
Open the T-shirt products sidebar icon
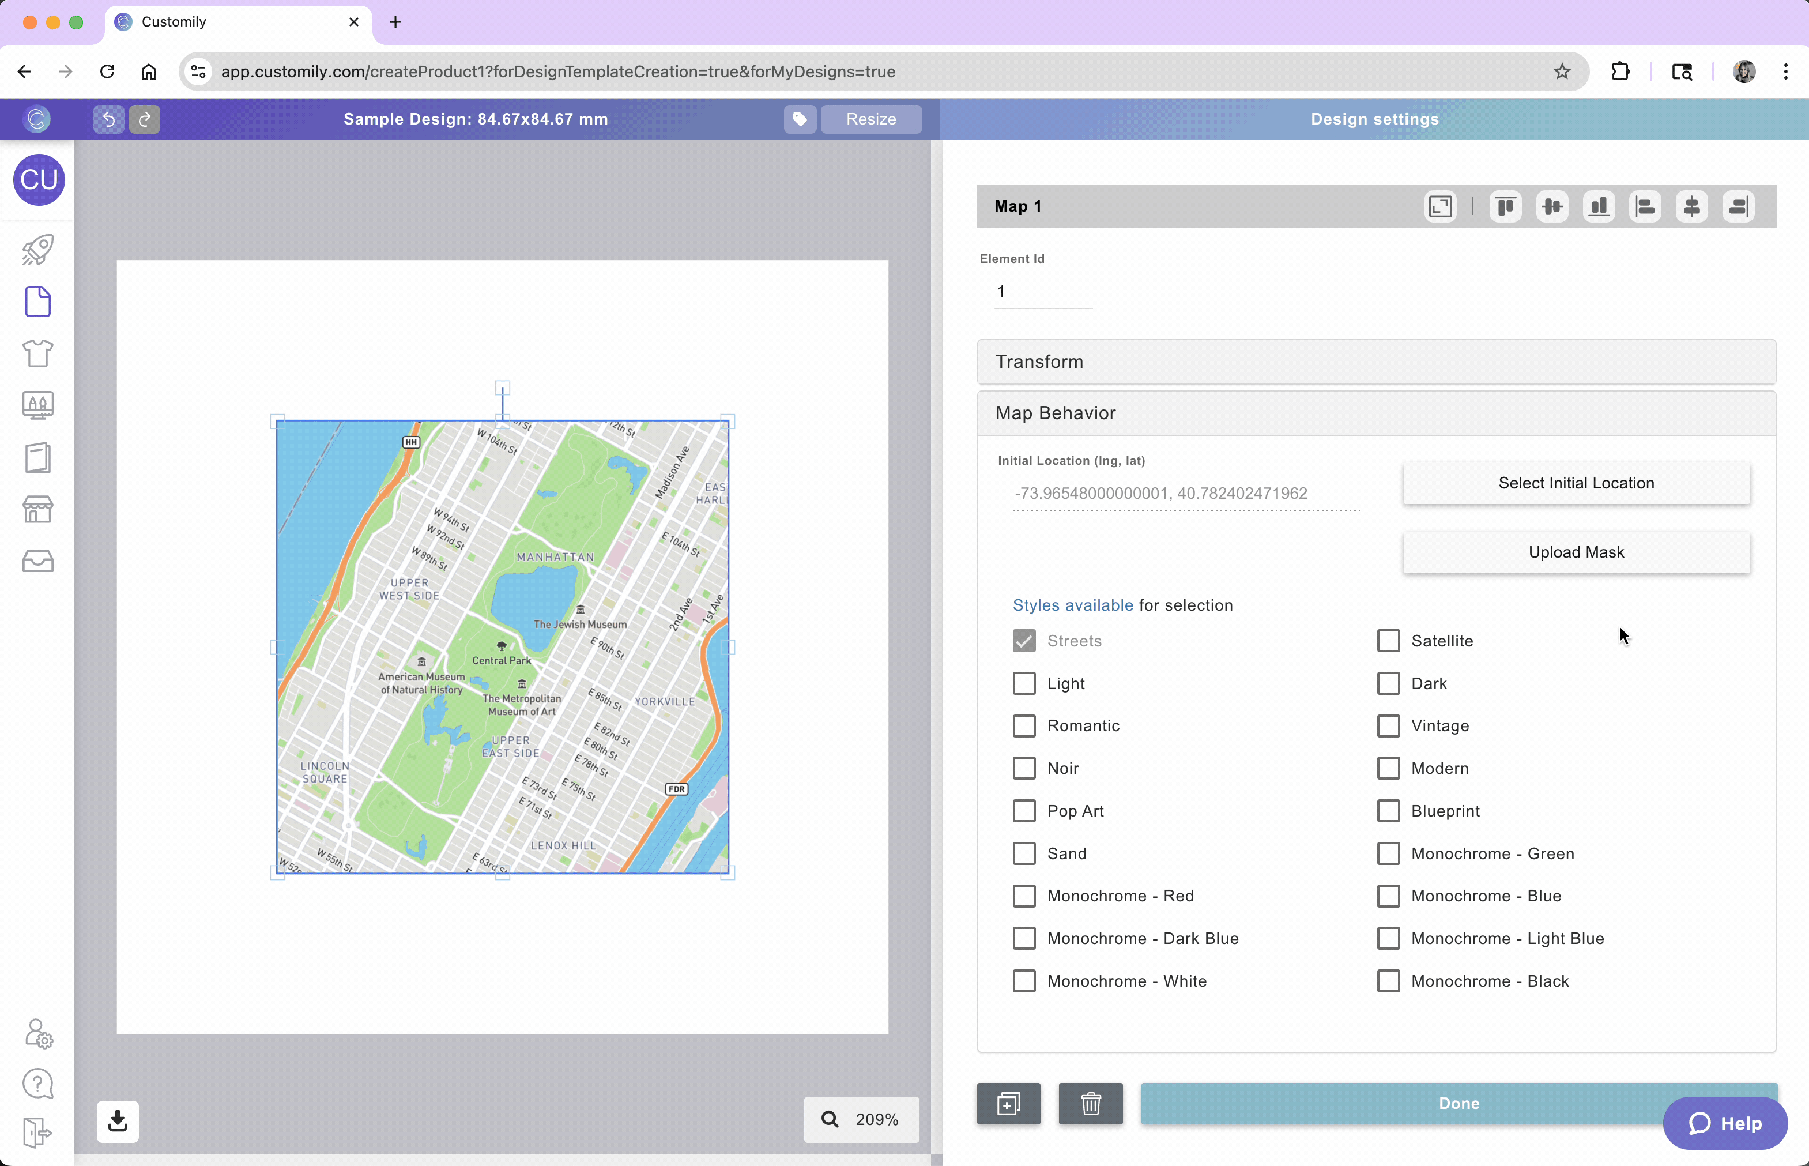point(37,353)
